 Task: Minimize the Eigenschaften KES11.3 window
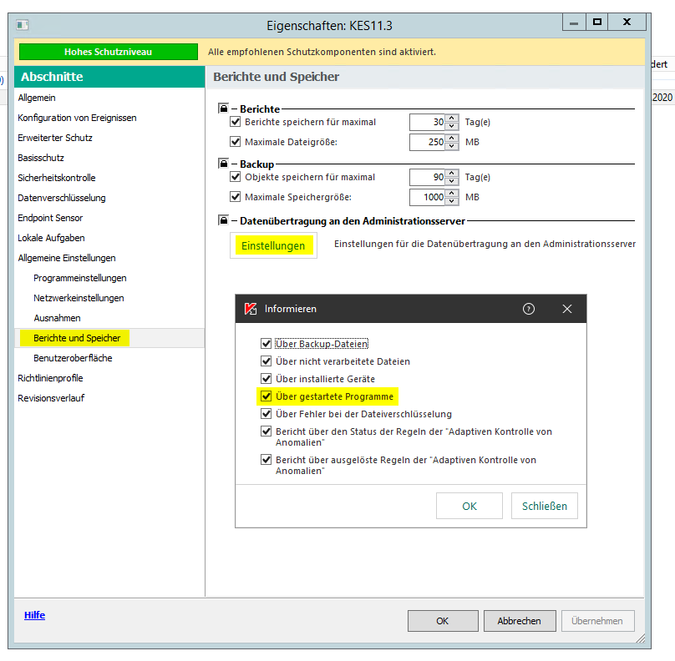tap(574, 23)
